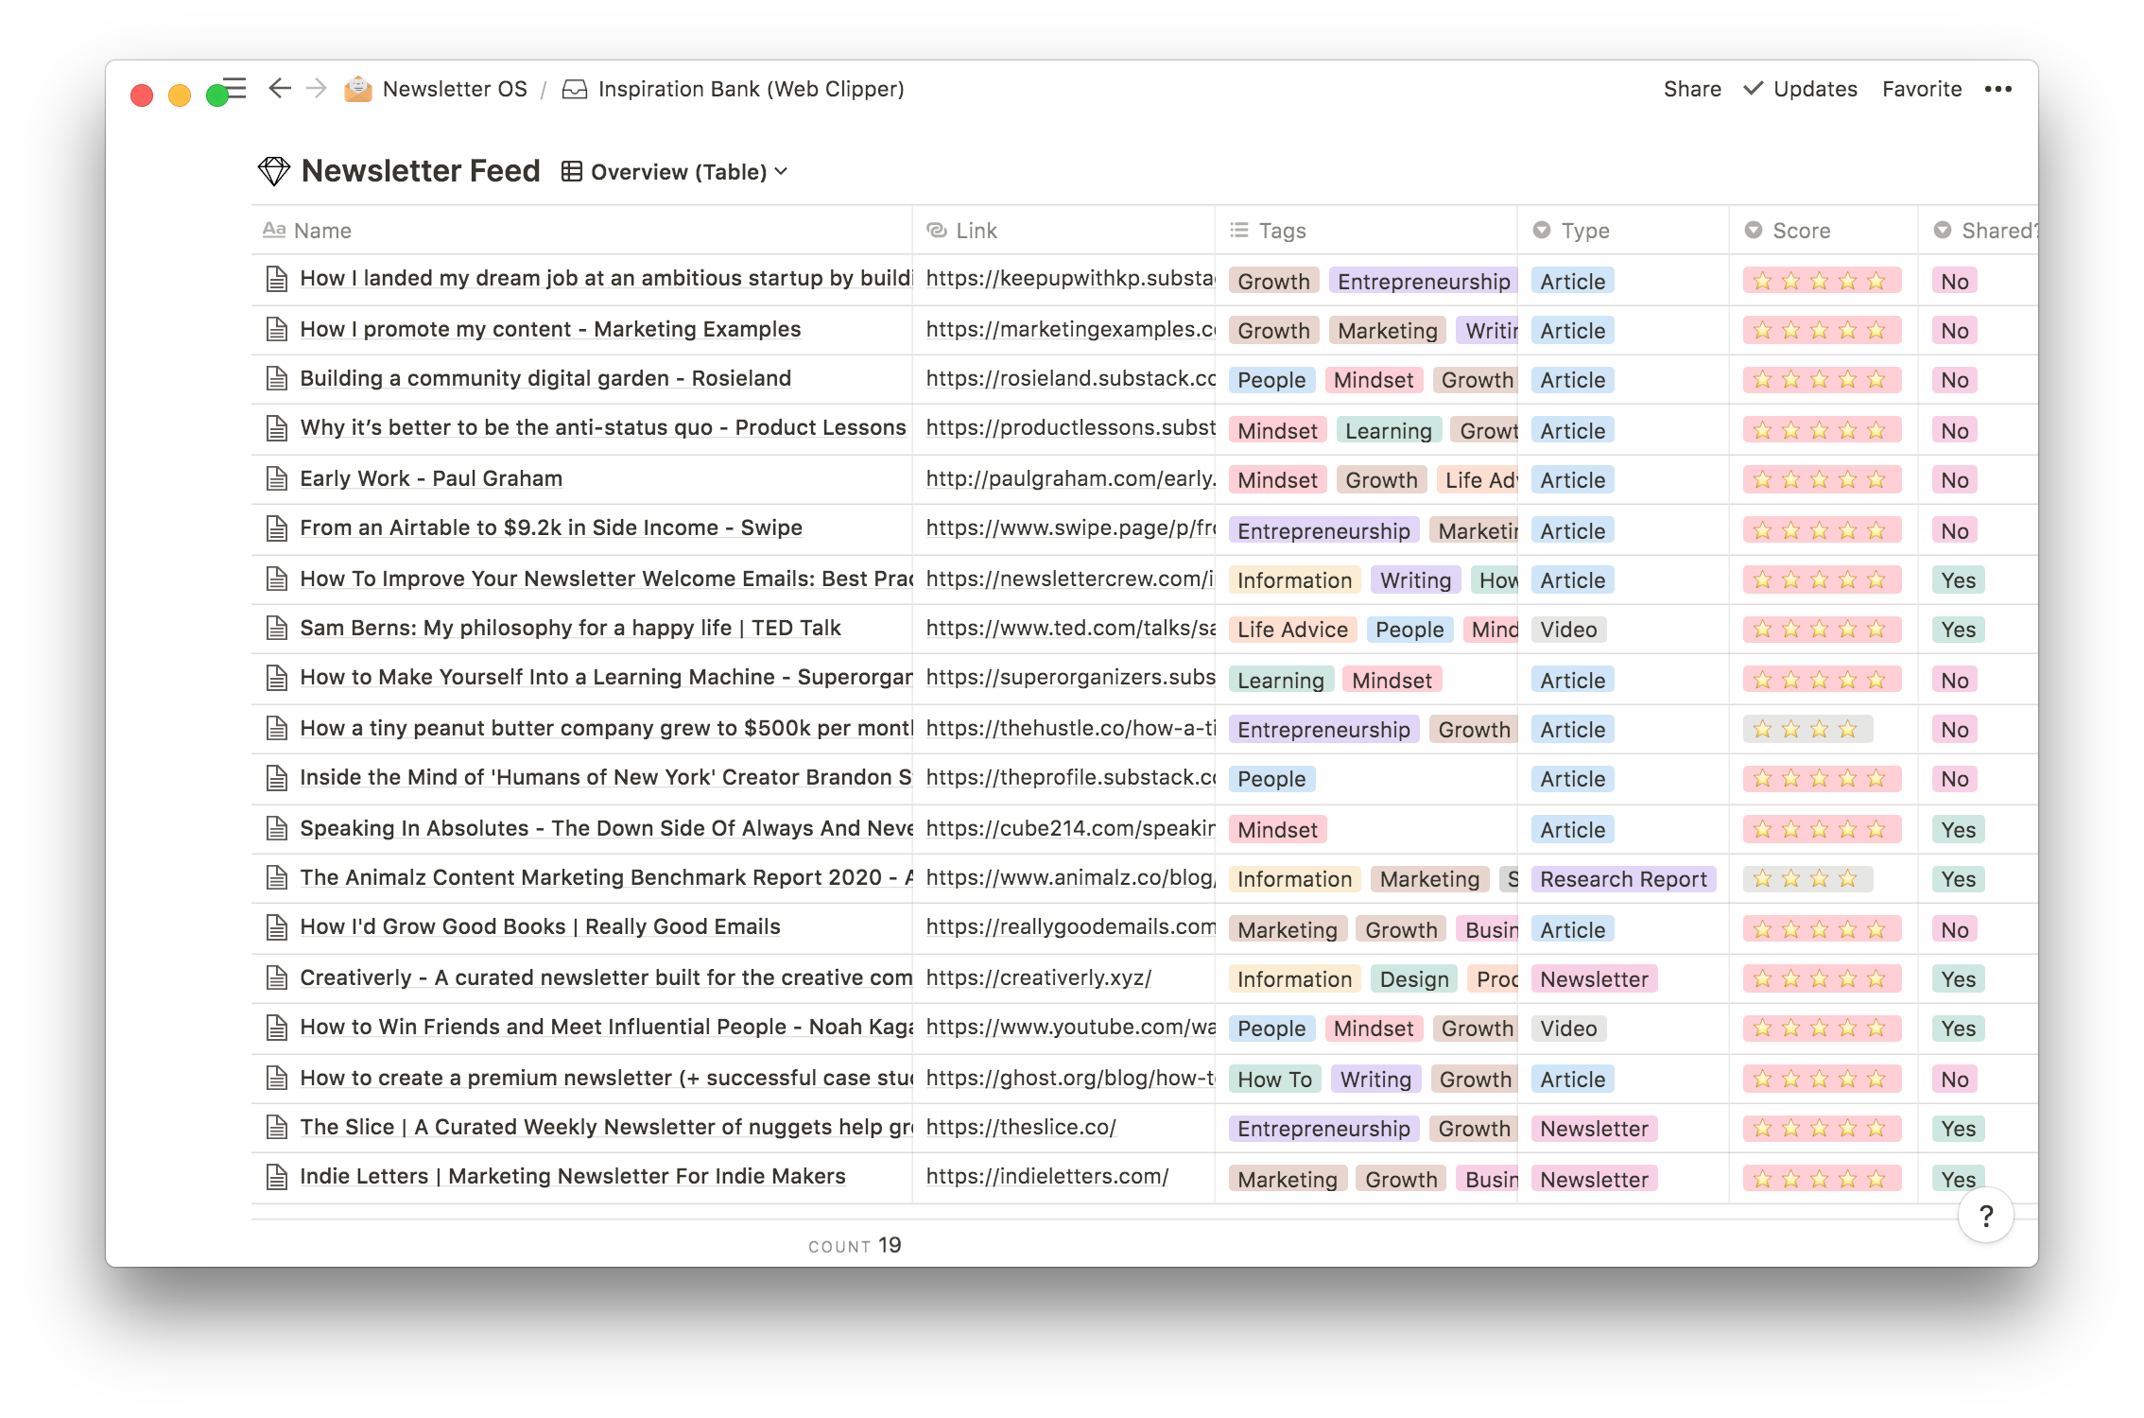Open Type select for Sam Berns Video cell
Screen dimensions: 2144x1418
tap(1568, 630)
